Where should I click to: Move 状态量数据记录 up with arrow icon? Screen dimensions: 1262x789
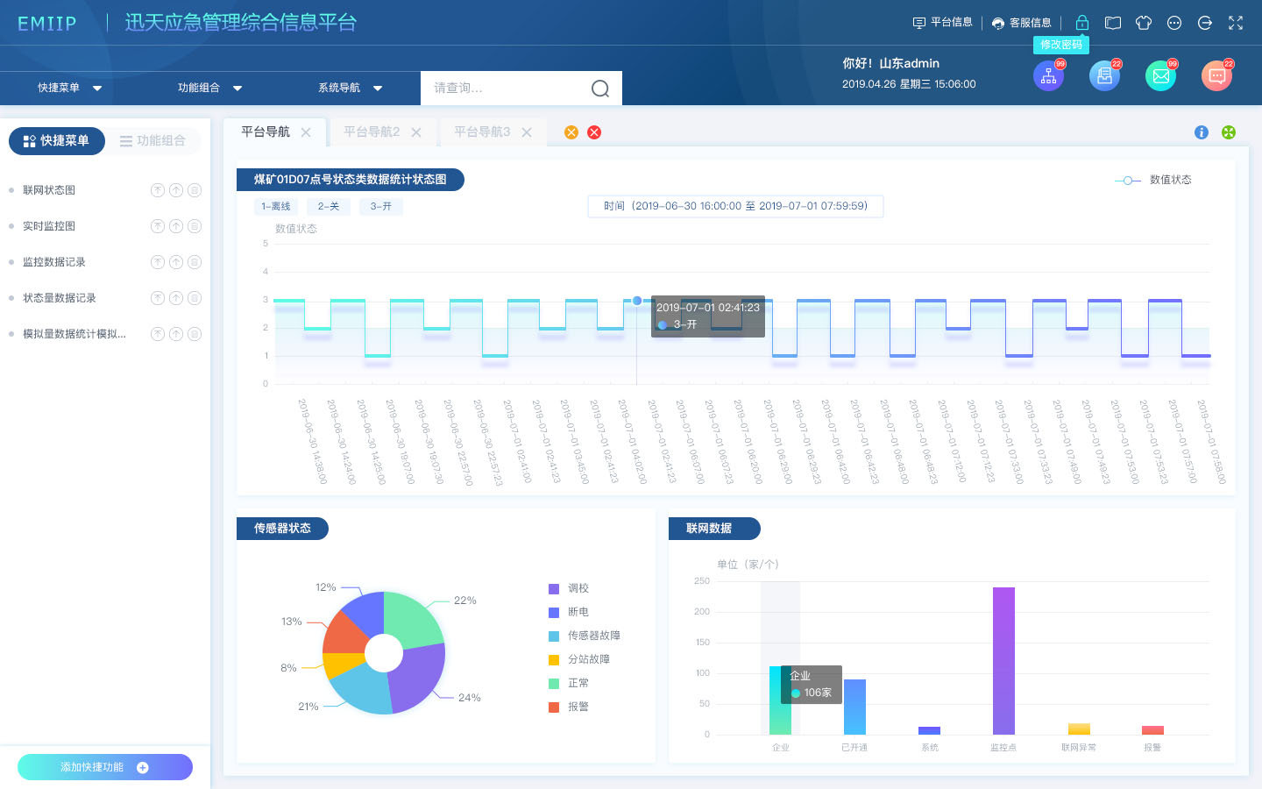click(x=176, y=298)
